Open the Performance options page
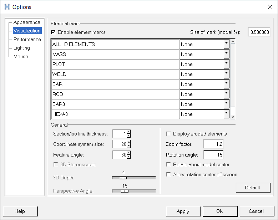Viewport: 278px width, 220px height. pos(27,39)
